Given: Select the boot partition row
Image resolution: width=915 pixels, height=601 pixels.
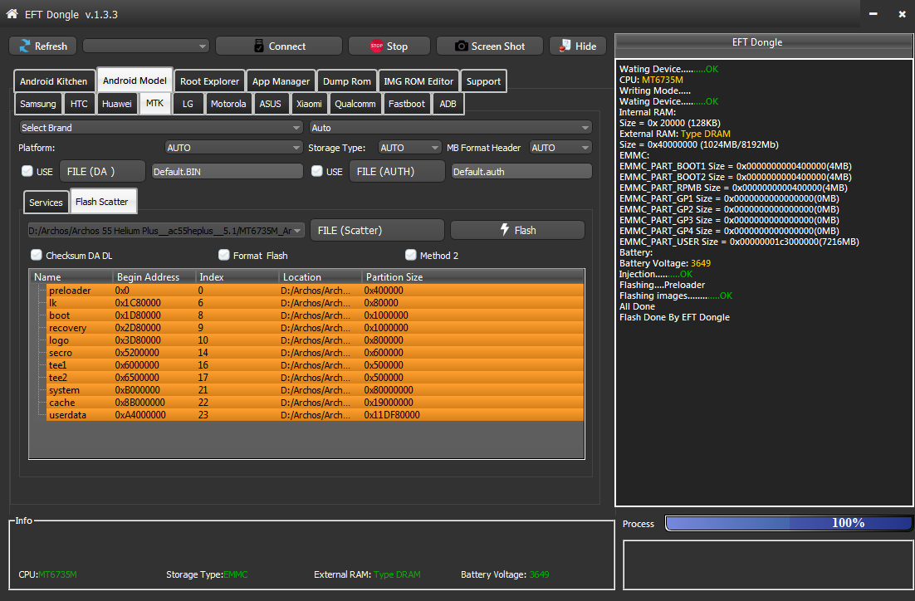Looking at the screenshot, I should pyautogui.click(x=316, y=315).
